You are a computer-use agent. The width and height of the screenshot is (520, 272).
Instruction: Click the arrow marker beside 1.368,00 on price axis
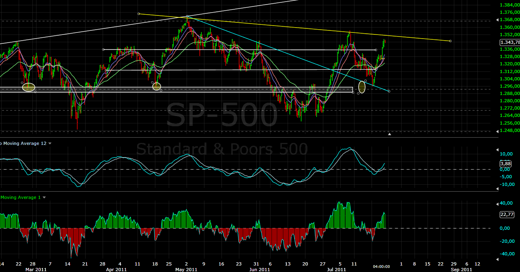click(x=497, y=19)
